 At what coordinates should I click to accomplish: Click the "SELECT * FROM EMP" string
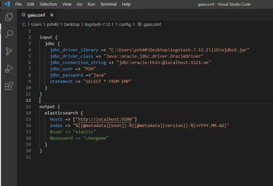tap(107, 82)
